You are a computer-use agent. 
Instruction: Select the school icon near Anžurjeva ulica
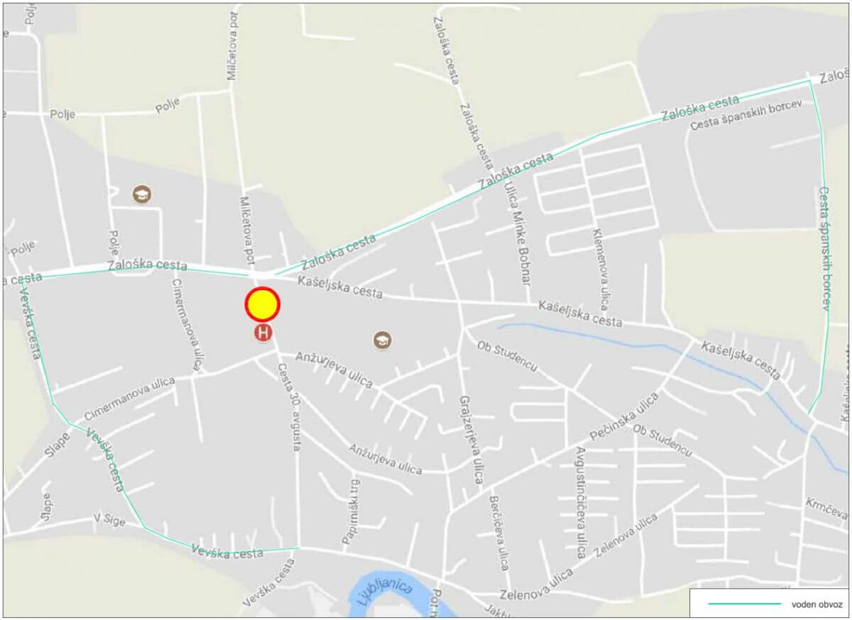(383, 341)
